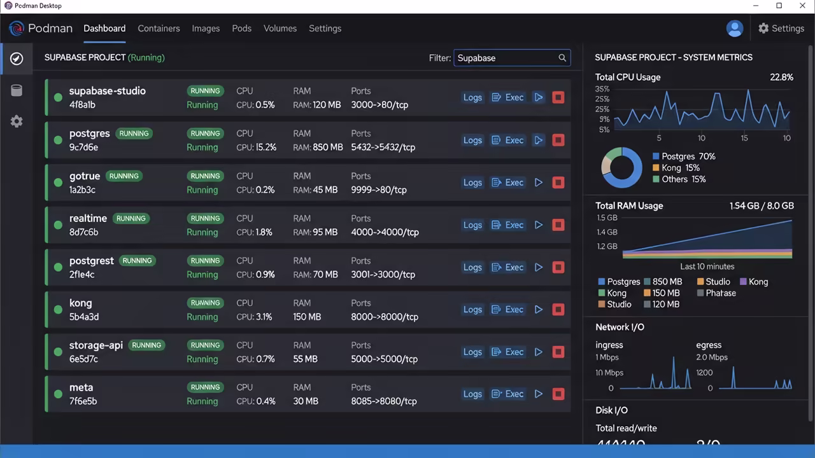The width and height of the screenshot is (815, 458).
Task: Open Exec for kong
Action: (x=508, y=309)
